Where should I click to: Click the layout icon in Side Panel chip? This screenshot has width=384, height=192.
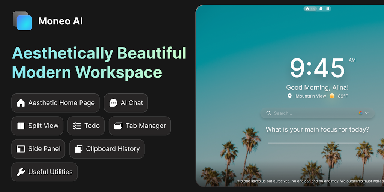tap(21, 149)
